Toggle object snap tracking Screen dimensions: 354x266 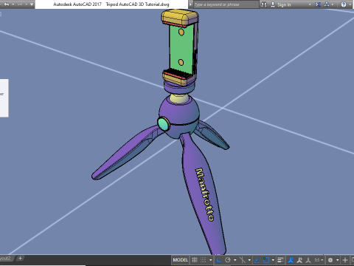pos(257,260)
